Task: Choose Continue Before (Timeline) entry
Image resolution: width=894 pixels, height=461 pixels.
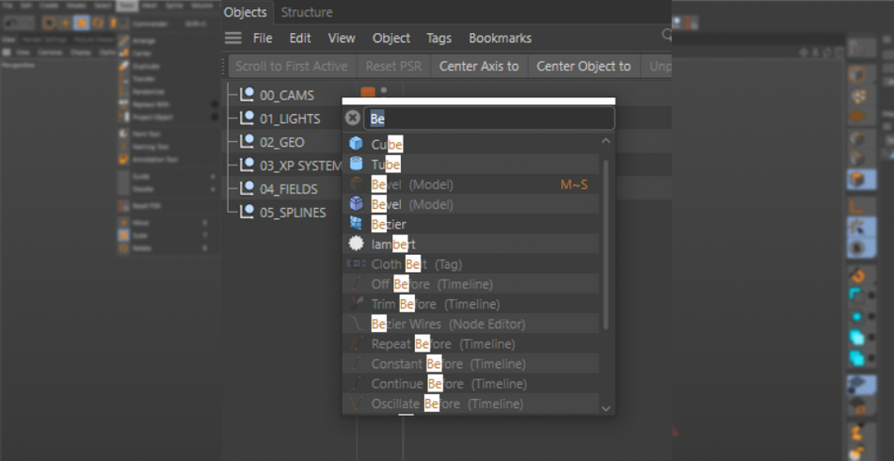Action: click(x=471, y=384)
